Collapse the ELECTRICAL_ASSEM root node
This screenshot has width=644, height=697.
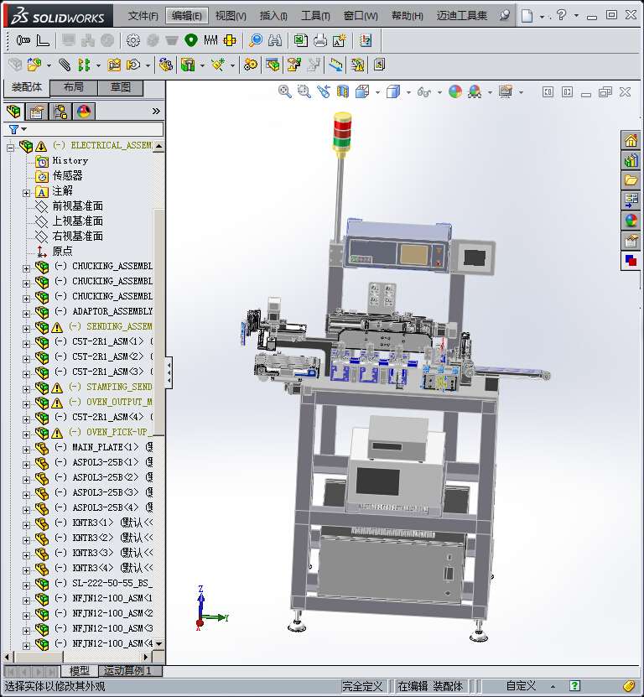10,148
